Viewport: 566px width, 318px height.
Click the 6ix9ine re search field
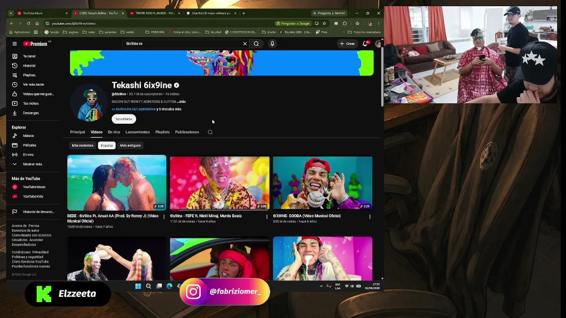coord(184,44)
